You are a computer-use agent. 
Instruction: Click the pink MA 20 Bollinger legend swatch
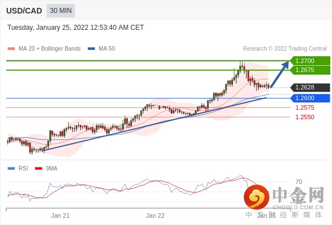11,49
